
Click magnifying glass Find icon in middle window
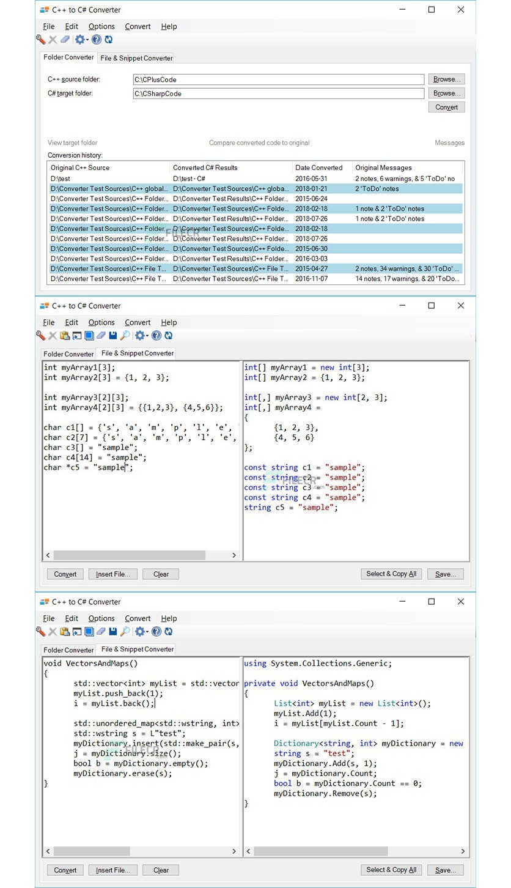[125, 336]
